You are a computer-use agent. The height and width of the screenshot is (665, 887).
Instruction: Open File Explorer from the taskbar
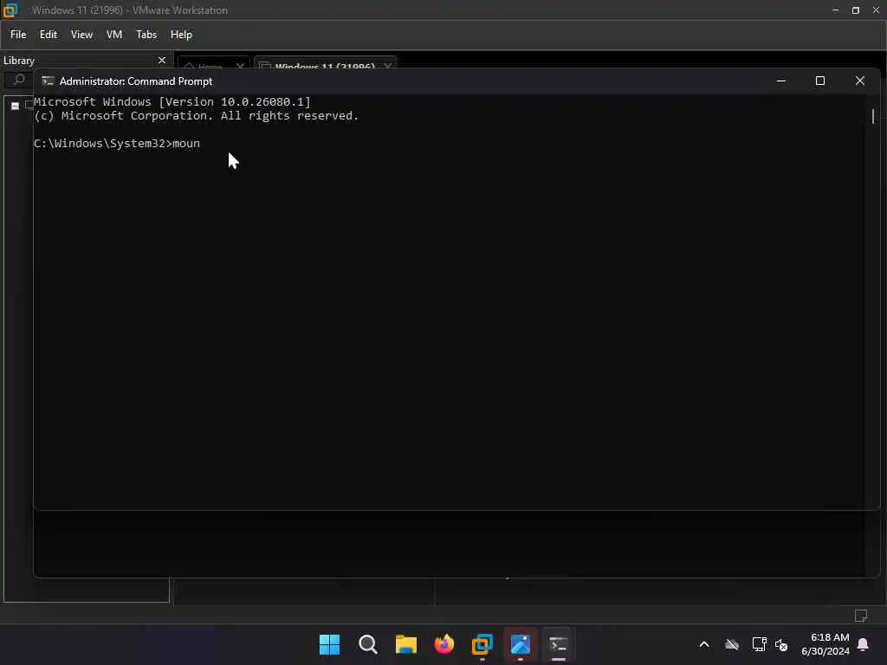coord(405,644)
